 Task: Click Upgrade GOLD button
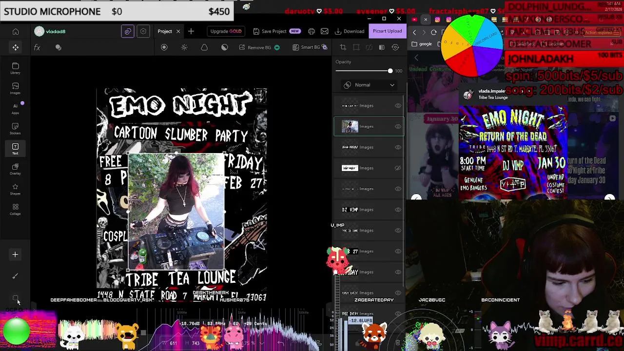[x=226, y=31]
